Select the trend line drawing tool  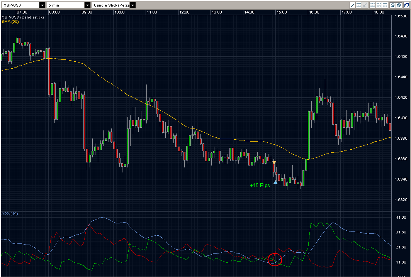click(353, 5)
